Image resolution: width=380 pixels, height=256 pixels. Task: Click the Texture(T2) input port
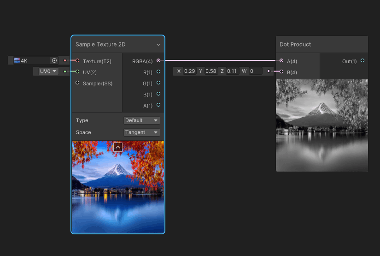tap(77, 60)
